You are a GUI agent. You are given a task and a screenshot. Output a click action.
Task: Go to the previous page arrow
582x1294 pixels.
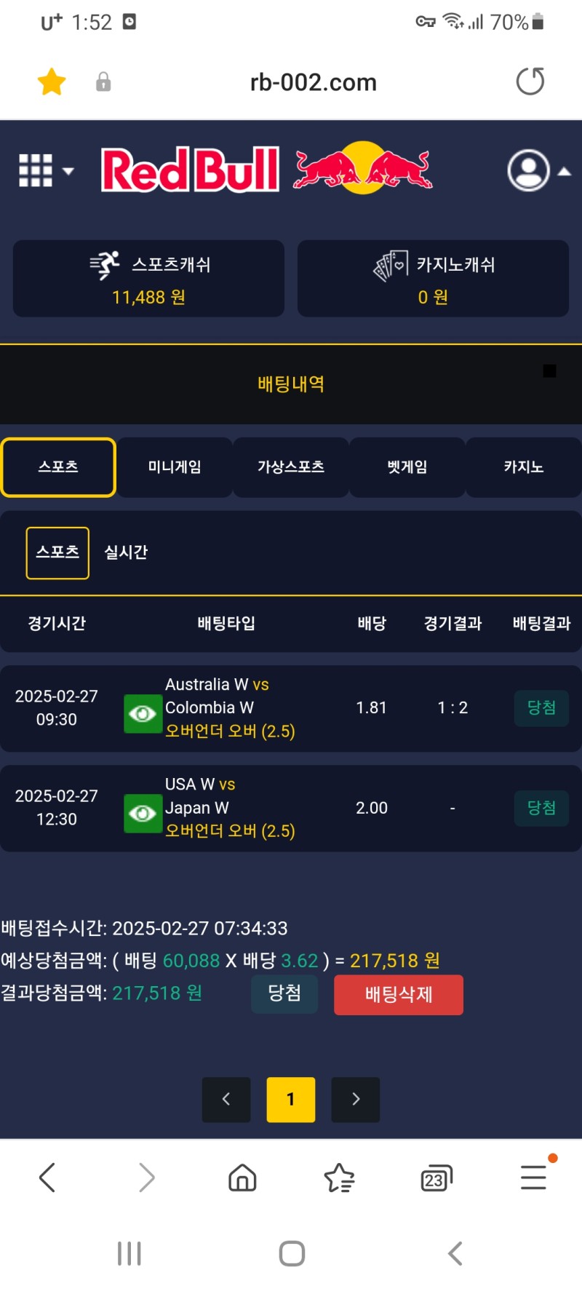(x=226, y=1099)
